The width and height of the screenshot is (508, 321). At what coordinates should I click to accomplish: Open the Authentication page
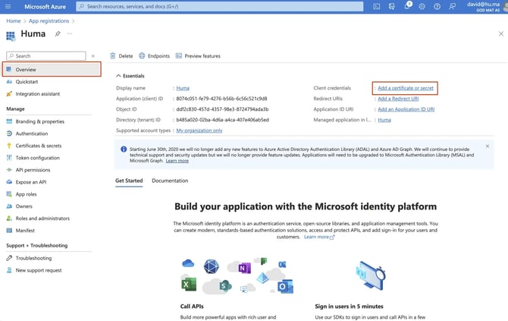click(31, 134)
